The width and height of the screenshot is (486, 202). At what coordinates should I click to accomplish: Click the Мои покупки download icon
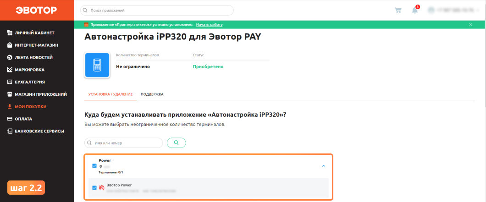point(10,106)
